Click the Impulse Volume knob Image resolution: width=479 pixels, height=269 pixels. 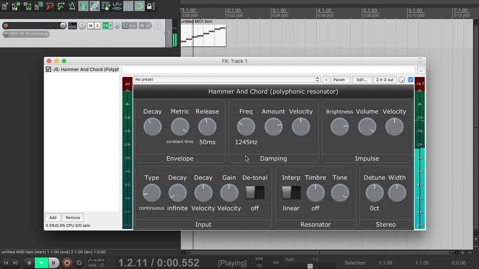(367, 127)
